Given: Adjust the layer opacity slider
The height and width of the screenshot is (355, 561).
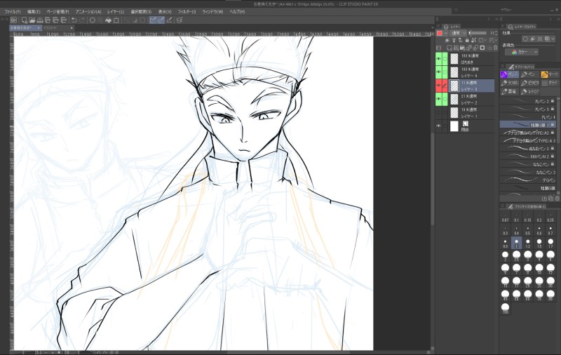Looking at the screenshot, I should (x=479, y=33).
